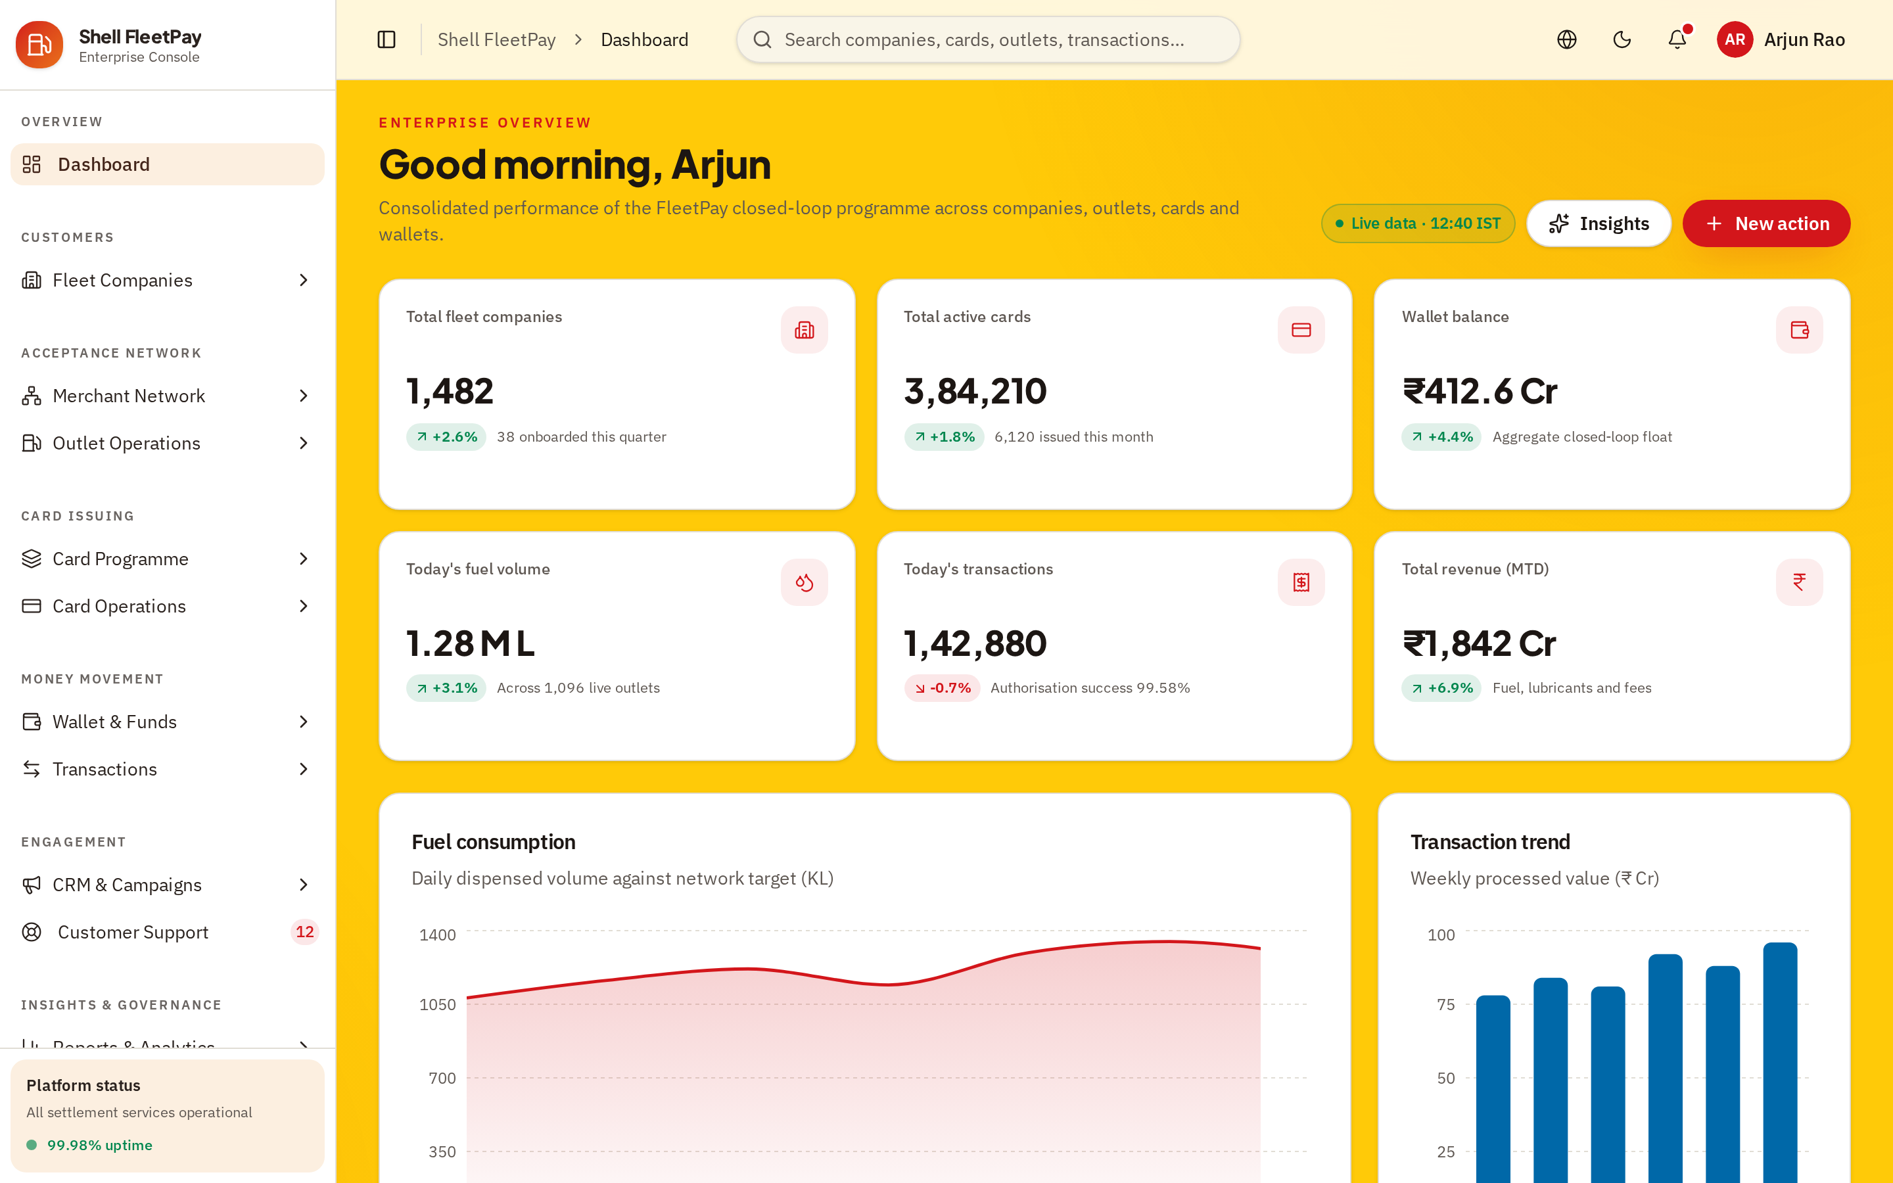Select Dashboard in the sidebar
This screenshot has width=1893, height=1183.
pos(168,164)
